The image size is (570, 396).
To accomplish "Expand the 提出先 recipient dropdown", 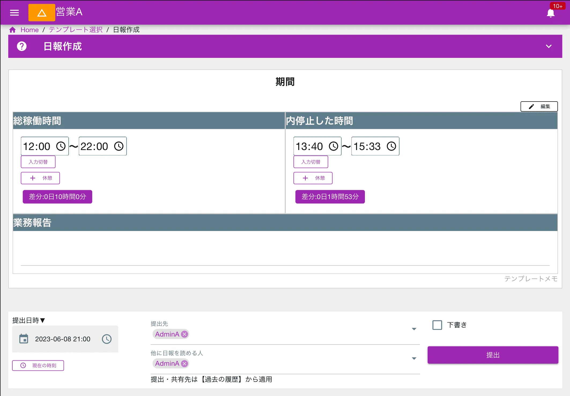I will (414, 329).
